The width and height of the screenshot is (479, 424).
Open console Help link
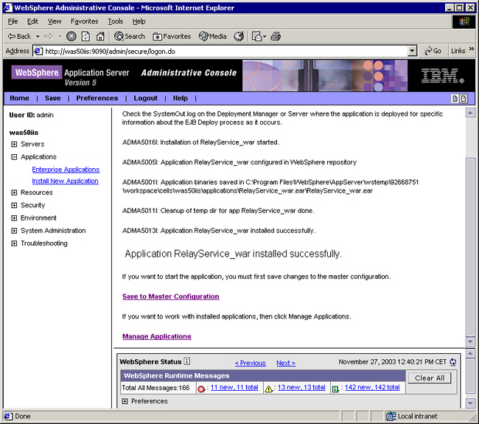[x=181, y=98]
